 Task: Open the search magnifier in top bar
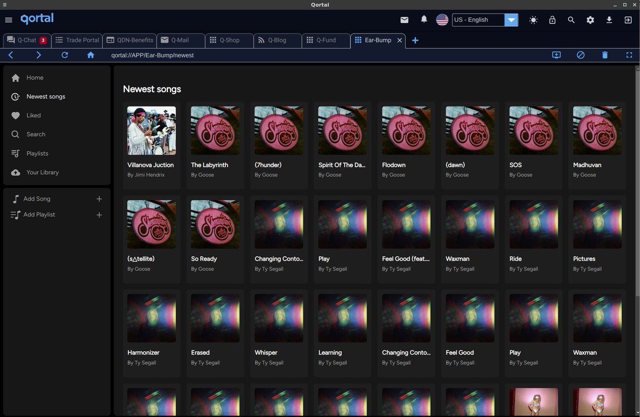tap(571, 20)
